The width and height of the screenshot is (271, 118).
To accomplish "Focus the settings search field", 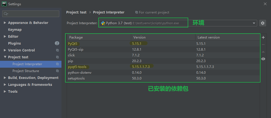I will point(31,14).
